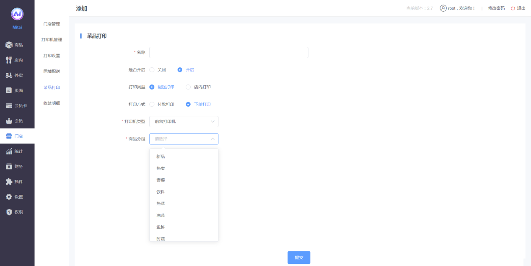Select the 店内打印 radio option
Screen dimensions: 531x266
point(188,87)
